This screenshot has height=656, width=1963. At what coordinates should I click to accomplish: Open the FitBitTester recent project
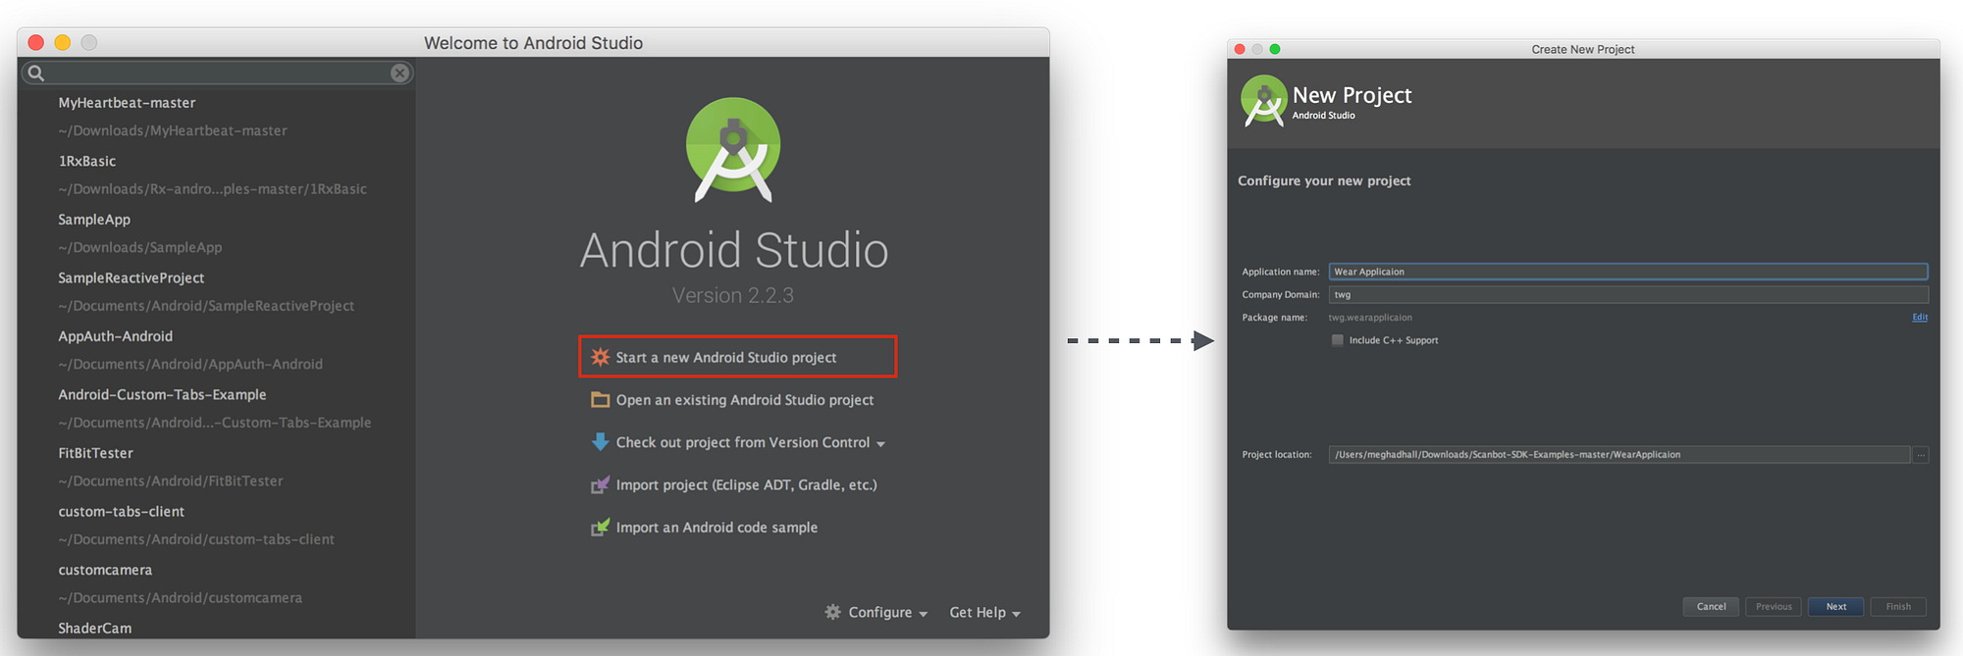coord(95,453)
